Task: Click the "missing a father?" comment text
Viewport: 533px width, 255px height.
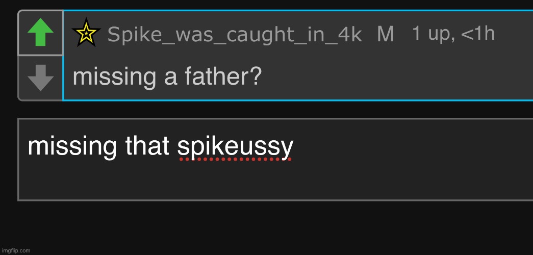Action: click(x=167, y=77)
